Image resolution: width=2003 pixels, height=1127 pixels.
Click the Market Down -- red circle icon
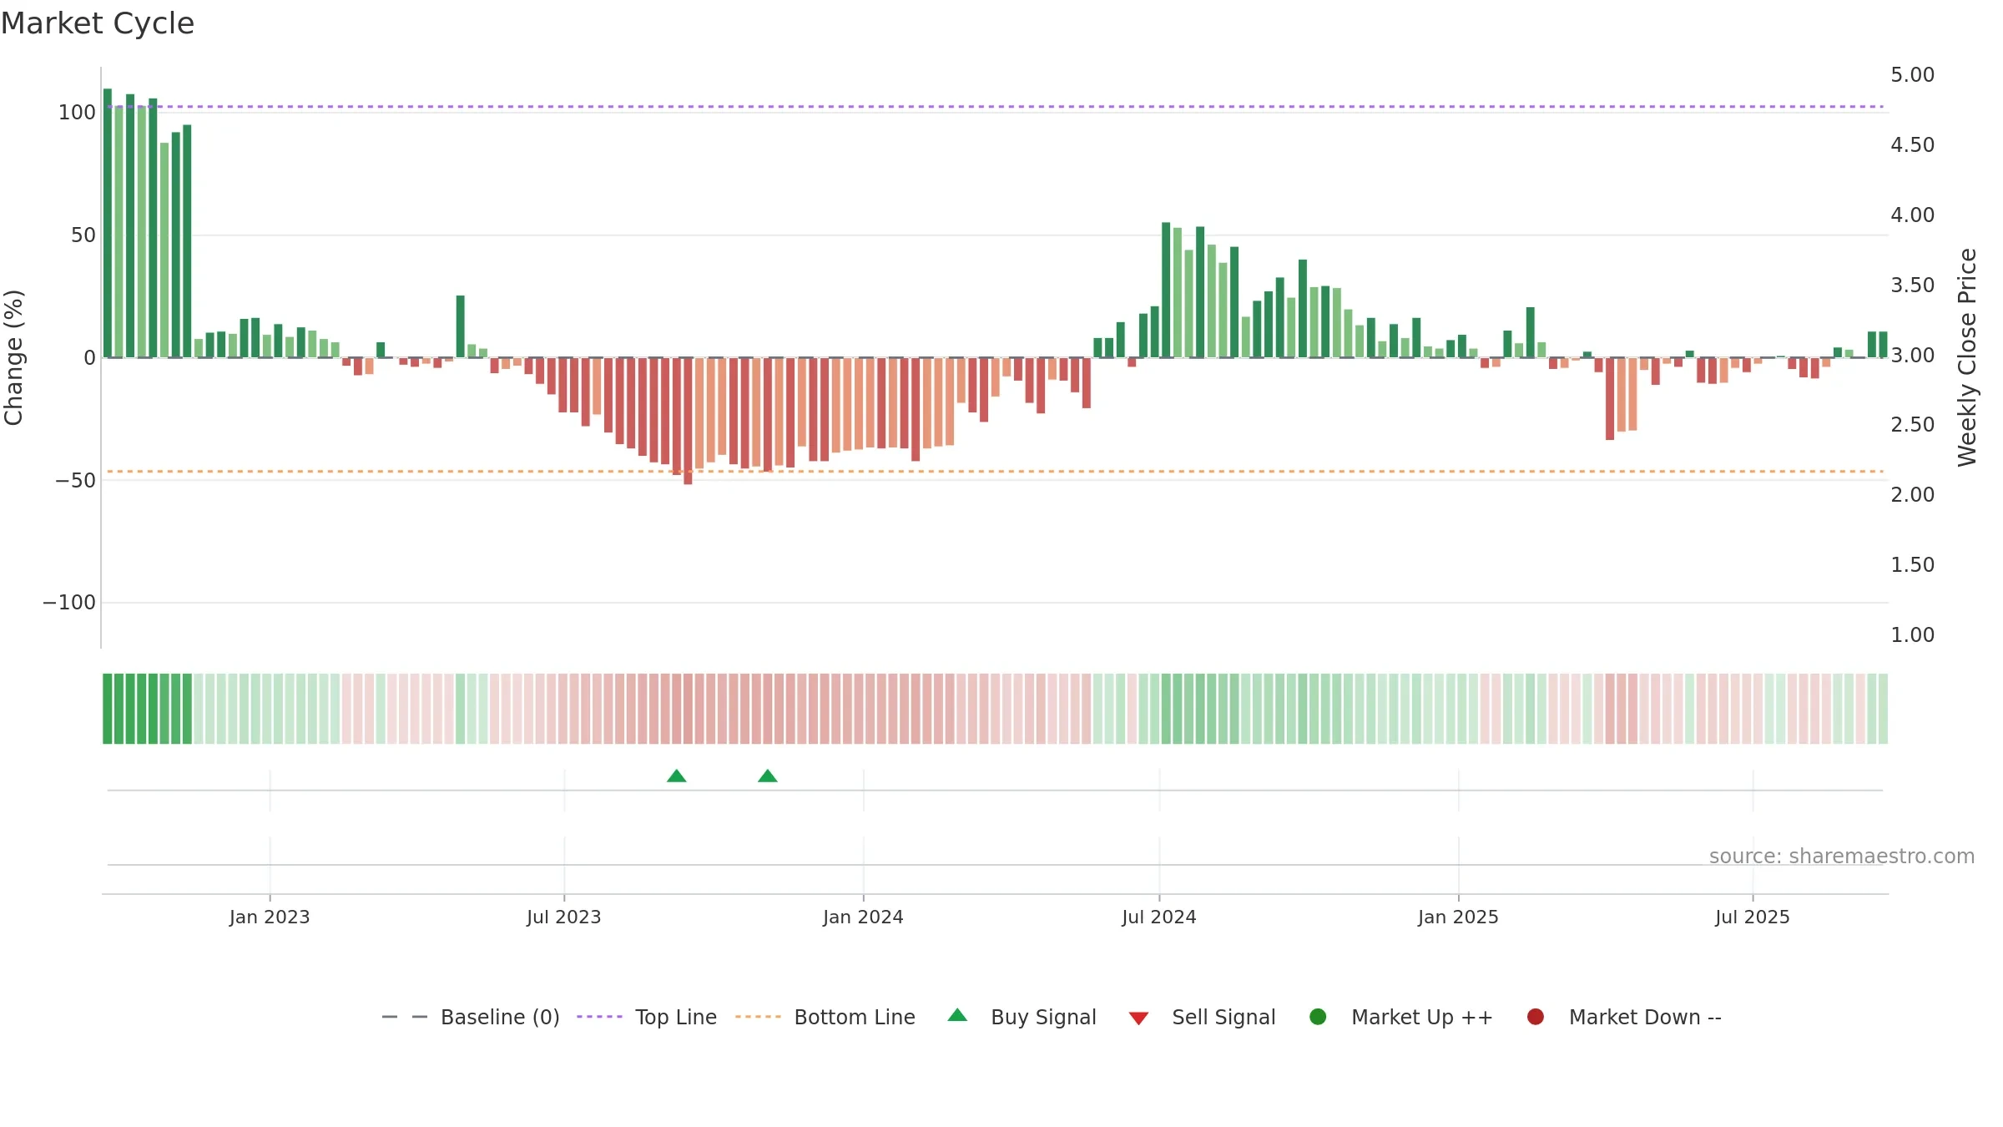[x=1535, y=1017]
